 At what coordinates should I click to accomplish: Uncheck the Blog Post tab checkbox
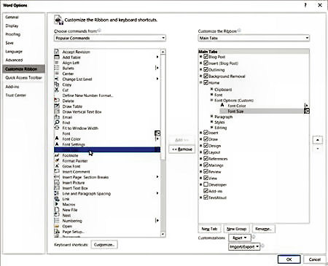(206, 57)
